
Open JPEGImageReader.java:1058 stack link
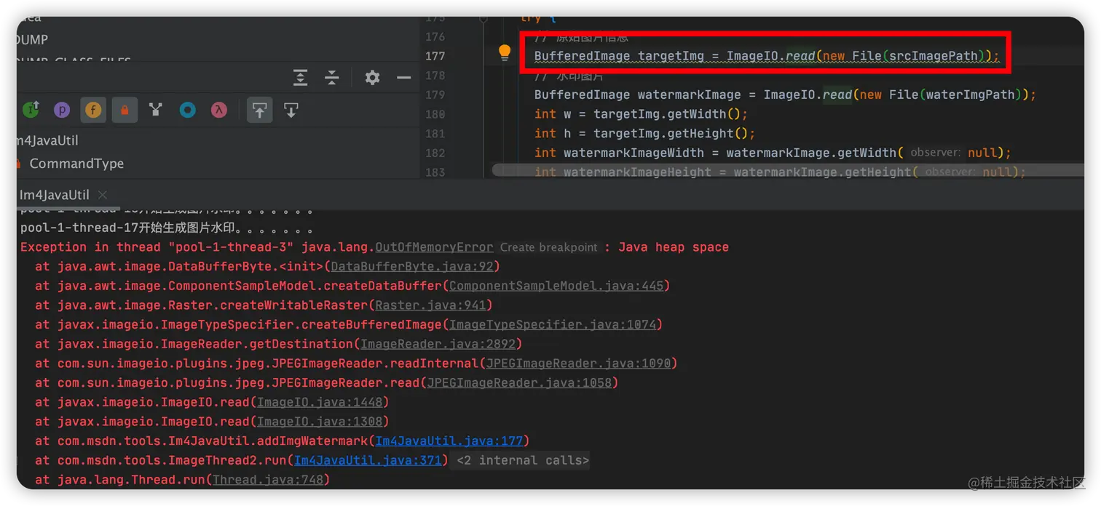tap(520, 382)
